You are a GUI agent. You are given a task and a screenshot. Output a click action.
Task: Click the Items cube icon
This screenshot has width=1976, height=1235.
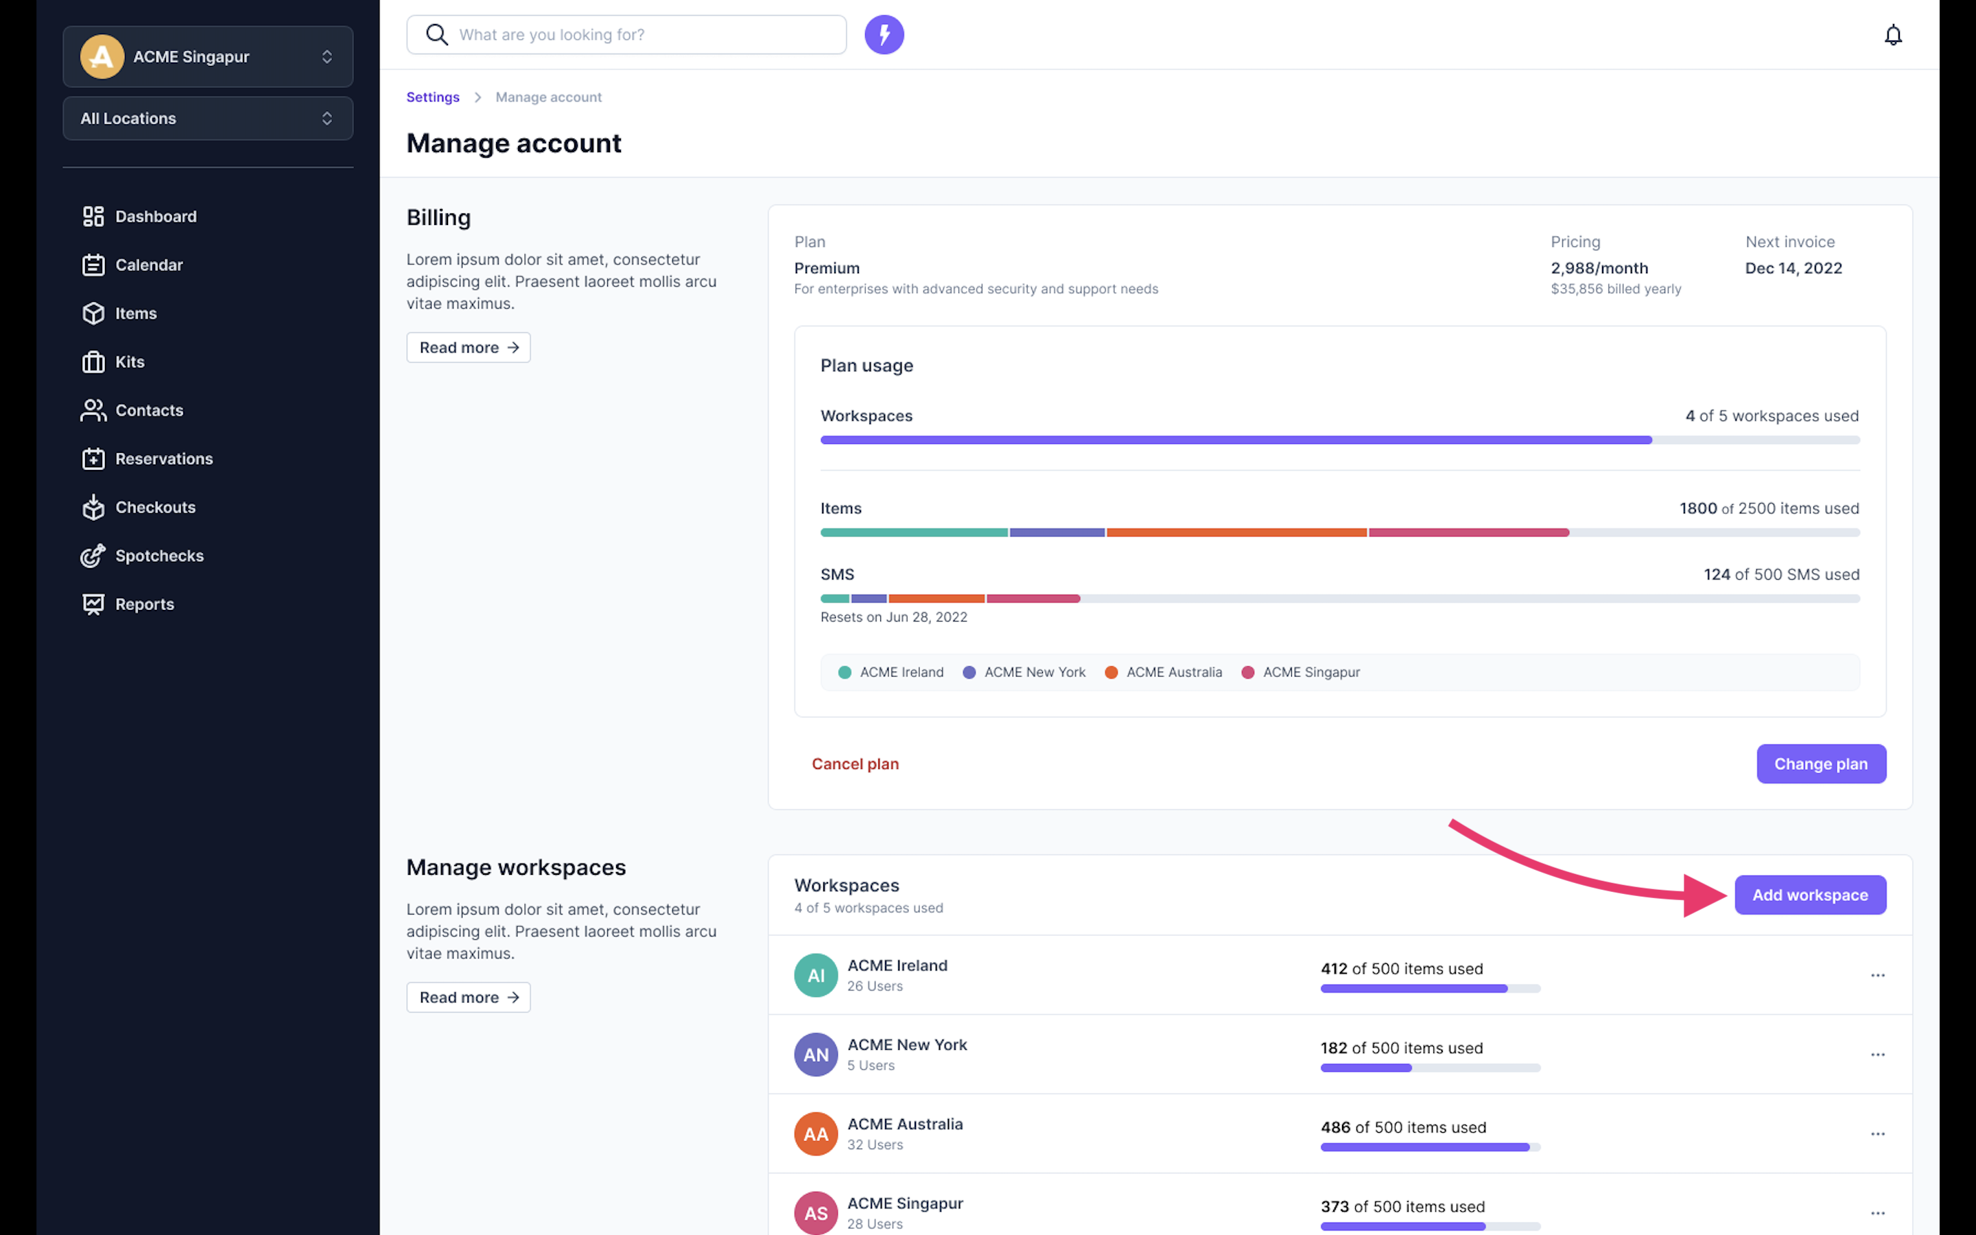point(93,314)
